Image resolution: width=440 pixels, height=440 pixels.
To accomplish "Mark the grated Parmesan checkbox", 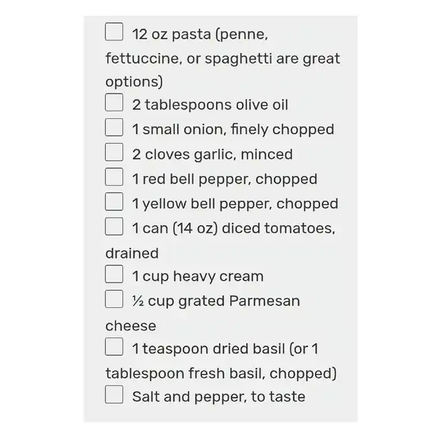I will 114,300.
